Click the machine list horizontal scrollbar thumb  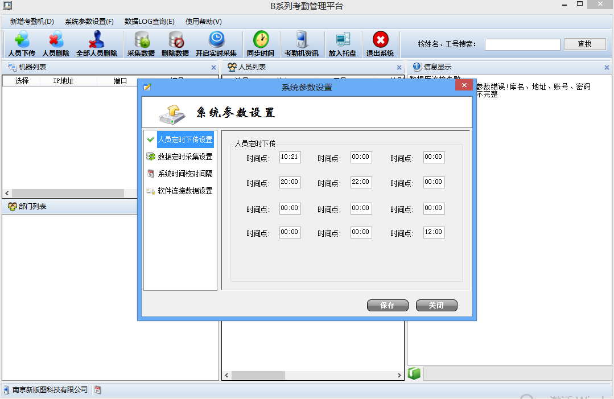coord(68,193)
